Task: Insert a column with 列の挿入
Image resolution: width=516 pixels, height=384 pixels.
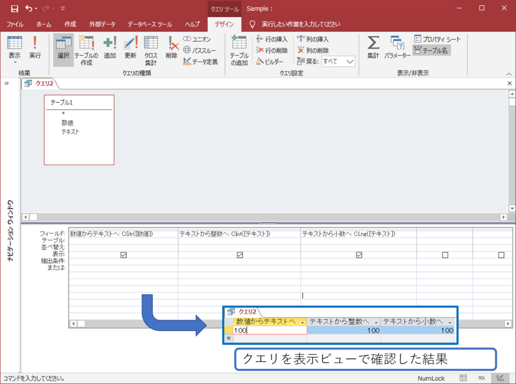Action: click(x=313, y=39)
